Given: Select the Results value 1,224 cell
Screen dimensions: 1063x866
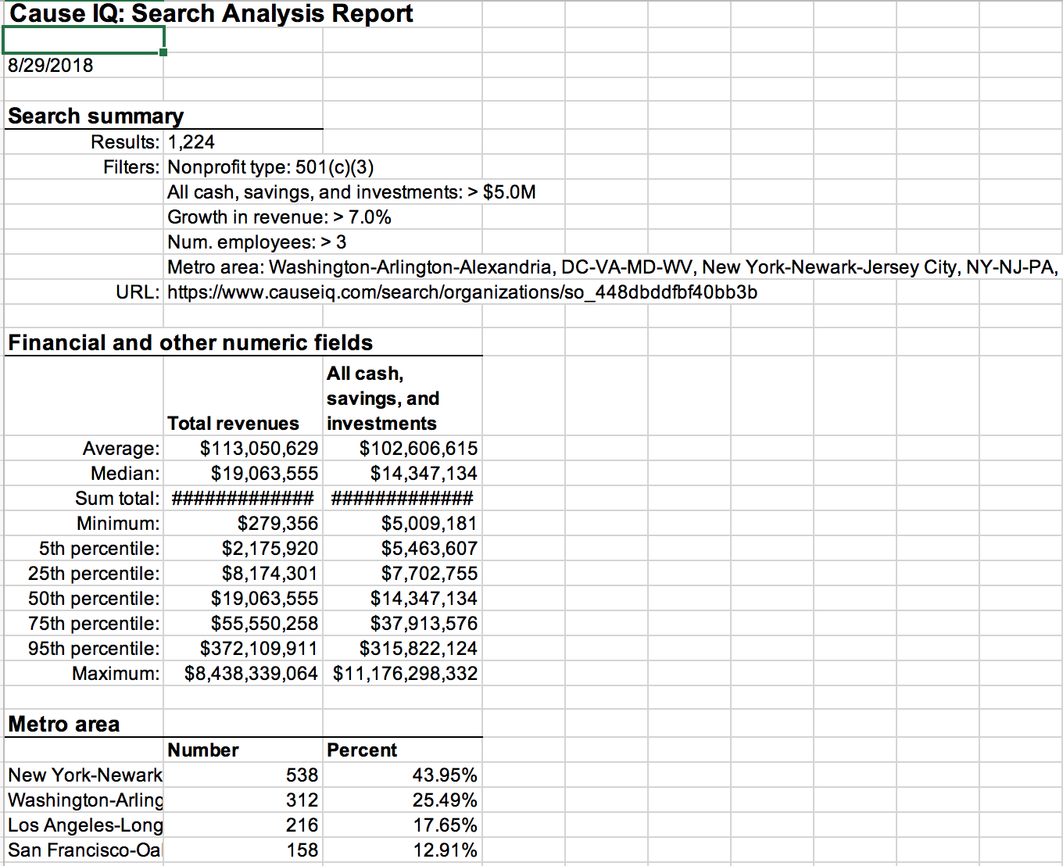Looking at the screenshot, I should point(191,142).
